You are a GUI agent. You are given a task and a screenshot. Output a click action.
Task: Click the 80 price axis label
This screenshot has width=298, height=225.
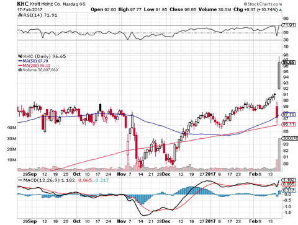coord(286,164)
